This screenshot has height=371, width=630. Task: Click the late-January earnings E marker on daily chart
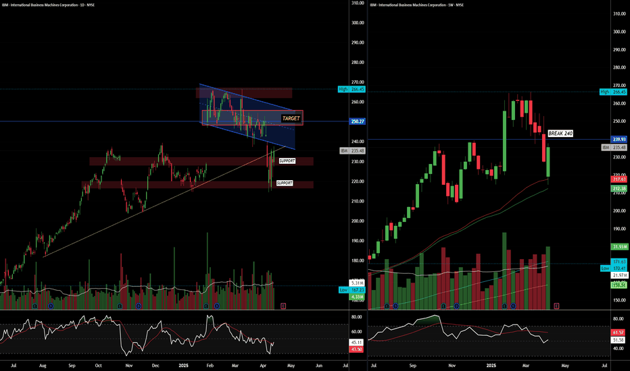pos(206,306)
